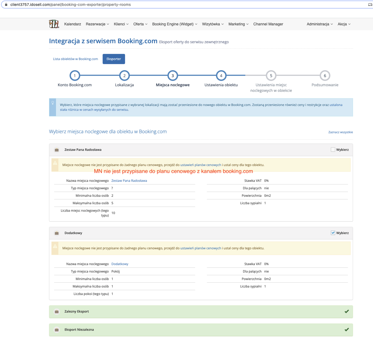The width and height of the screenshot is (373, 343).
Task: Click the IdoSell logo icon
Action: [x=54, y=24]
